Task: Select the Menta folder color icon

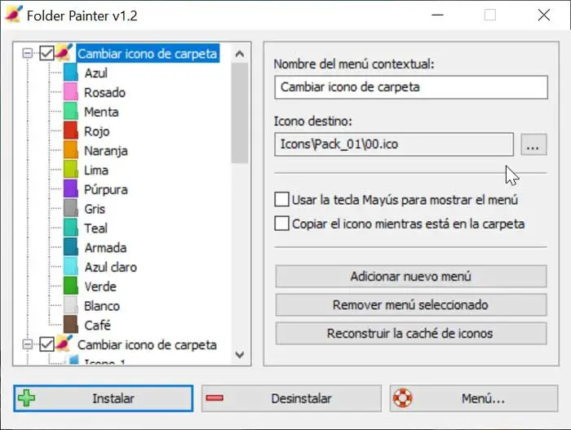Action: tap(71, 112)
